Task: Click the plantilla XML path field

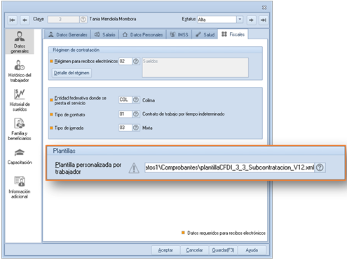Action: (x=229, y=167)
